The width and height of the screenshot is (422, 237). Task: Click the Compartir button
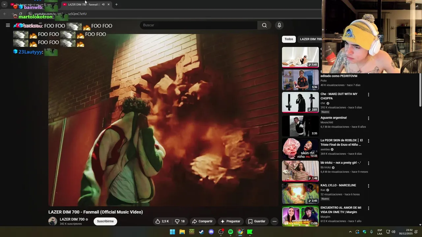(x=202, y=221)
